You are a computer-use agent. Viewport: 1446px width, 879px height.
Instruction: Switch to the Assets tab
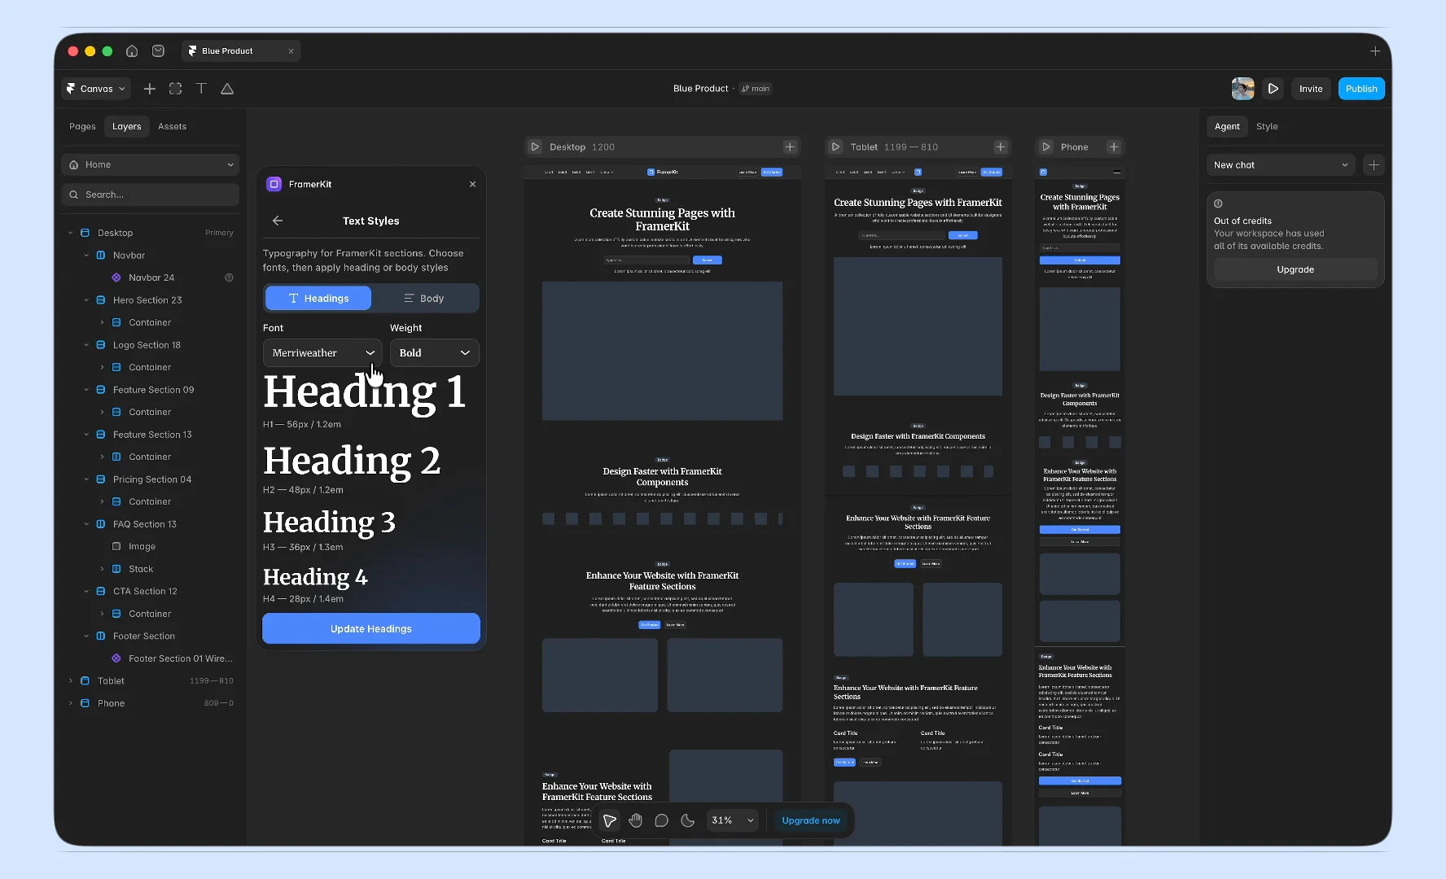click(x=172, y=126)
